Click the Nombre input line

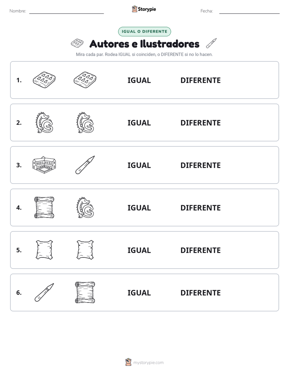(x=66, y=11)
